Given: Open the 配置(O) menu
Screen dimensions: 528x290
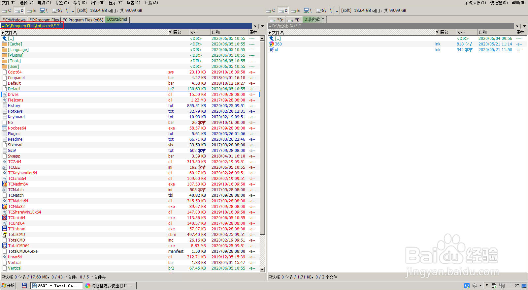Looking at the screenshot, I should pos(133,3).
